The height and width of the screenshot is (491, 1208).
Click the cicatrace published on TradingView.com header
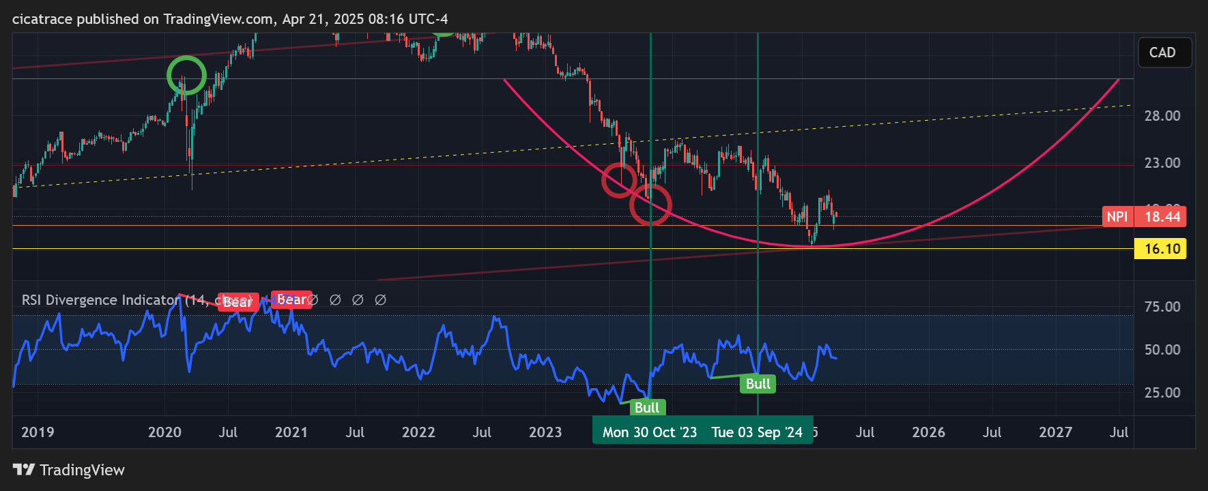click(x=230, y=19)
